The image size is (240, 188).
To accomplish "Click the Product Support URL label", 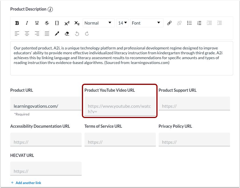I will pos(178,90).
